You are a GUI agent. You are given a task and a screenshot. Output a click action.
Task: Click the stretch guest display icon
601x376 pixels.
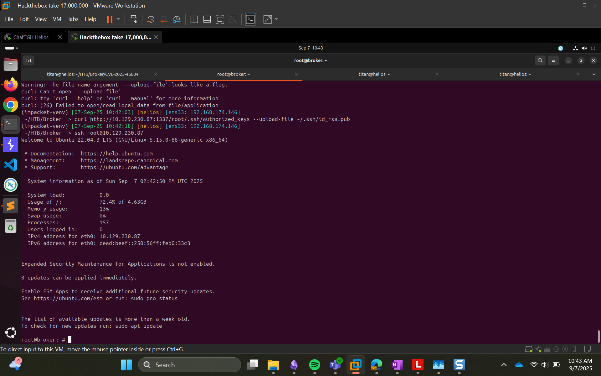268,19
